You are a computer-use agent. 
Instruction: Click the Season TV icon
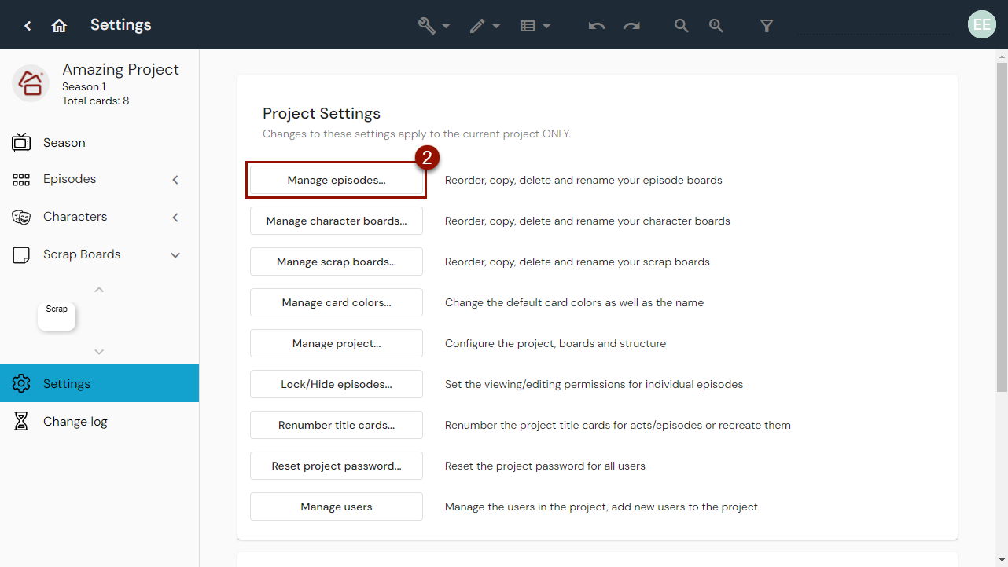[x=21, y=142]
